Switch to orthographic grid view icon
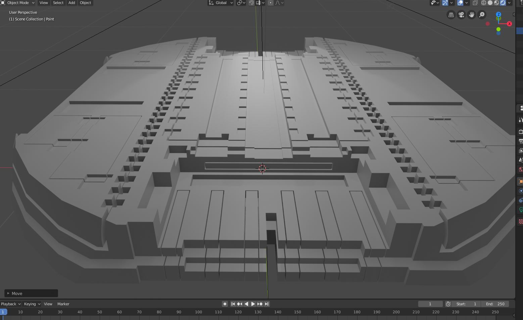 point(451,15)
